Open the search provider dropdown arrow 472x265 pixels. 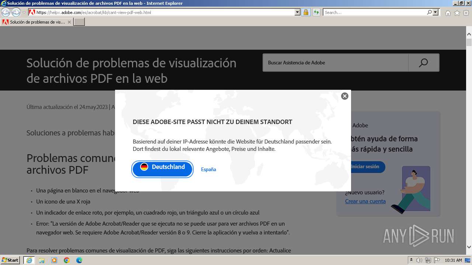(x=436, y=12)
